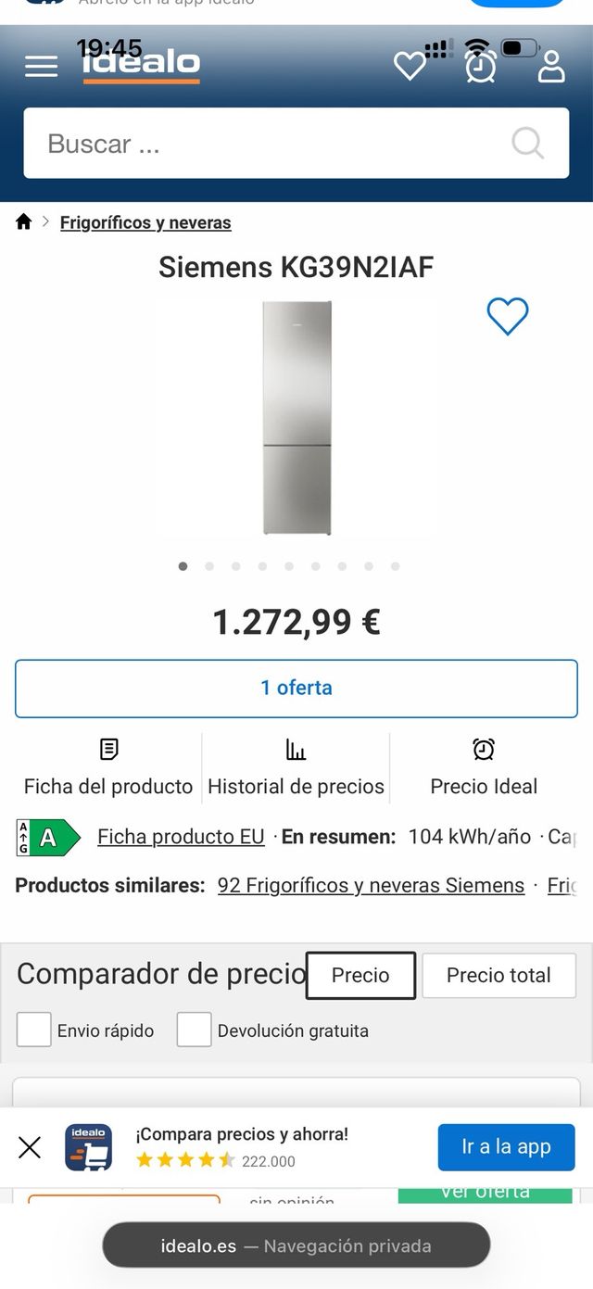
Task: Add Siemens KG39N2IAF to favorites
Action: (x=508, y=317)
